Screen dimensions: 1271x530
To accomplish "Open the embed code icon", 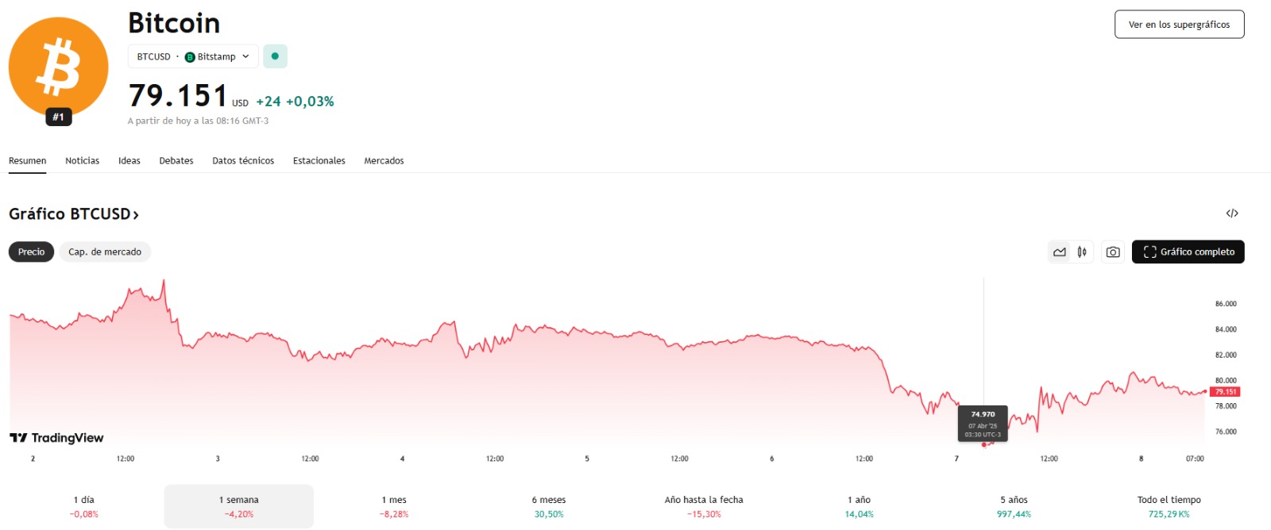I will (1232, 213).
